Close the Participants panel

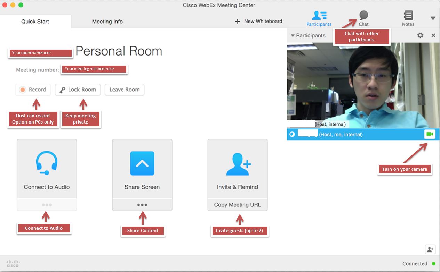click(x=433, y=35)
